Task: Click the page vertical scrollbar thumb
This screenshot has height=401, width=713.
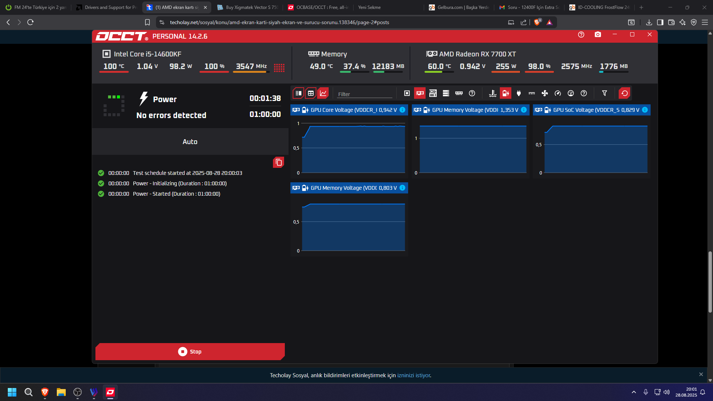Action: pyautogui.click(x=710, y=282)
